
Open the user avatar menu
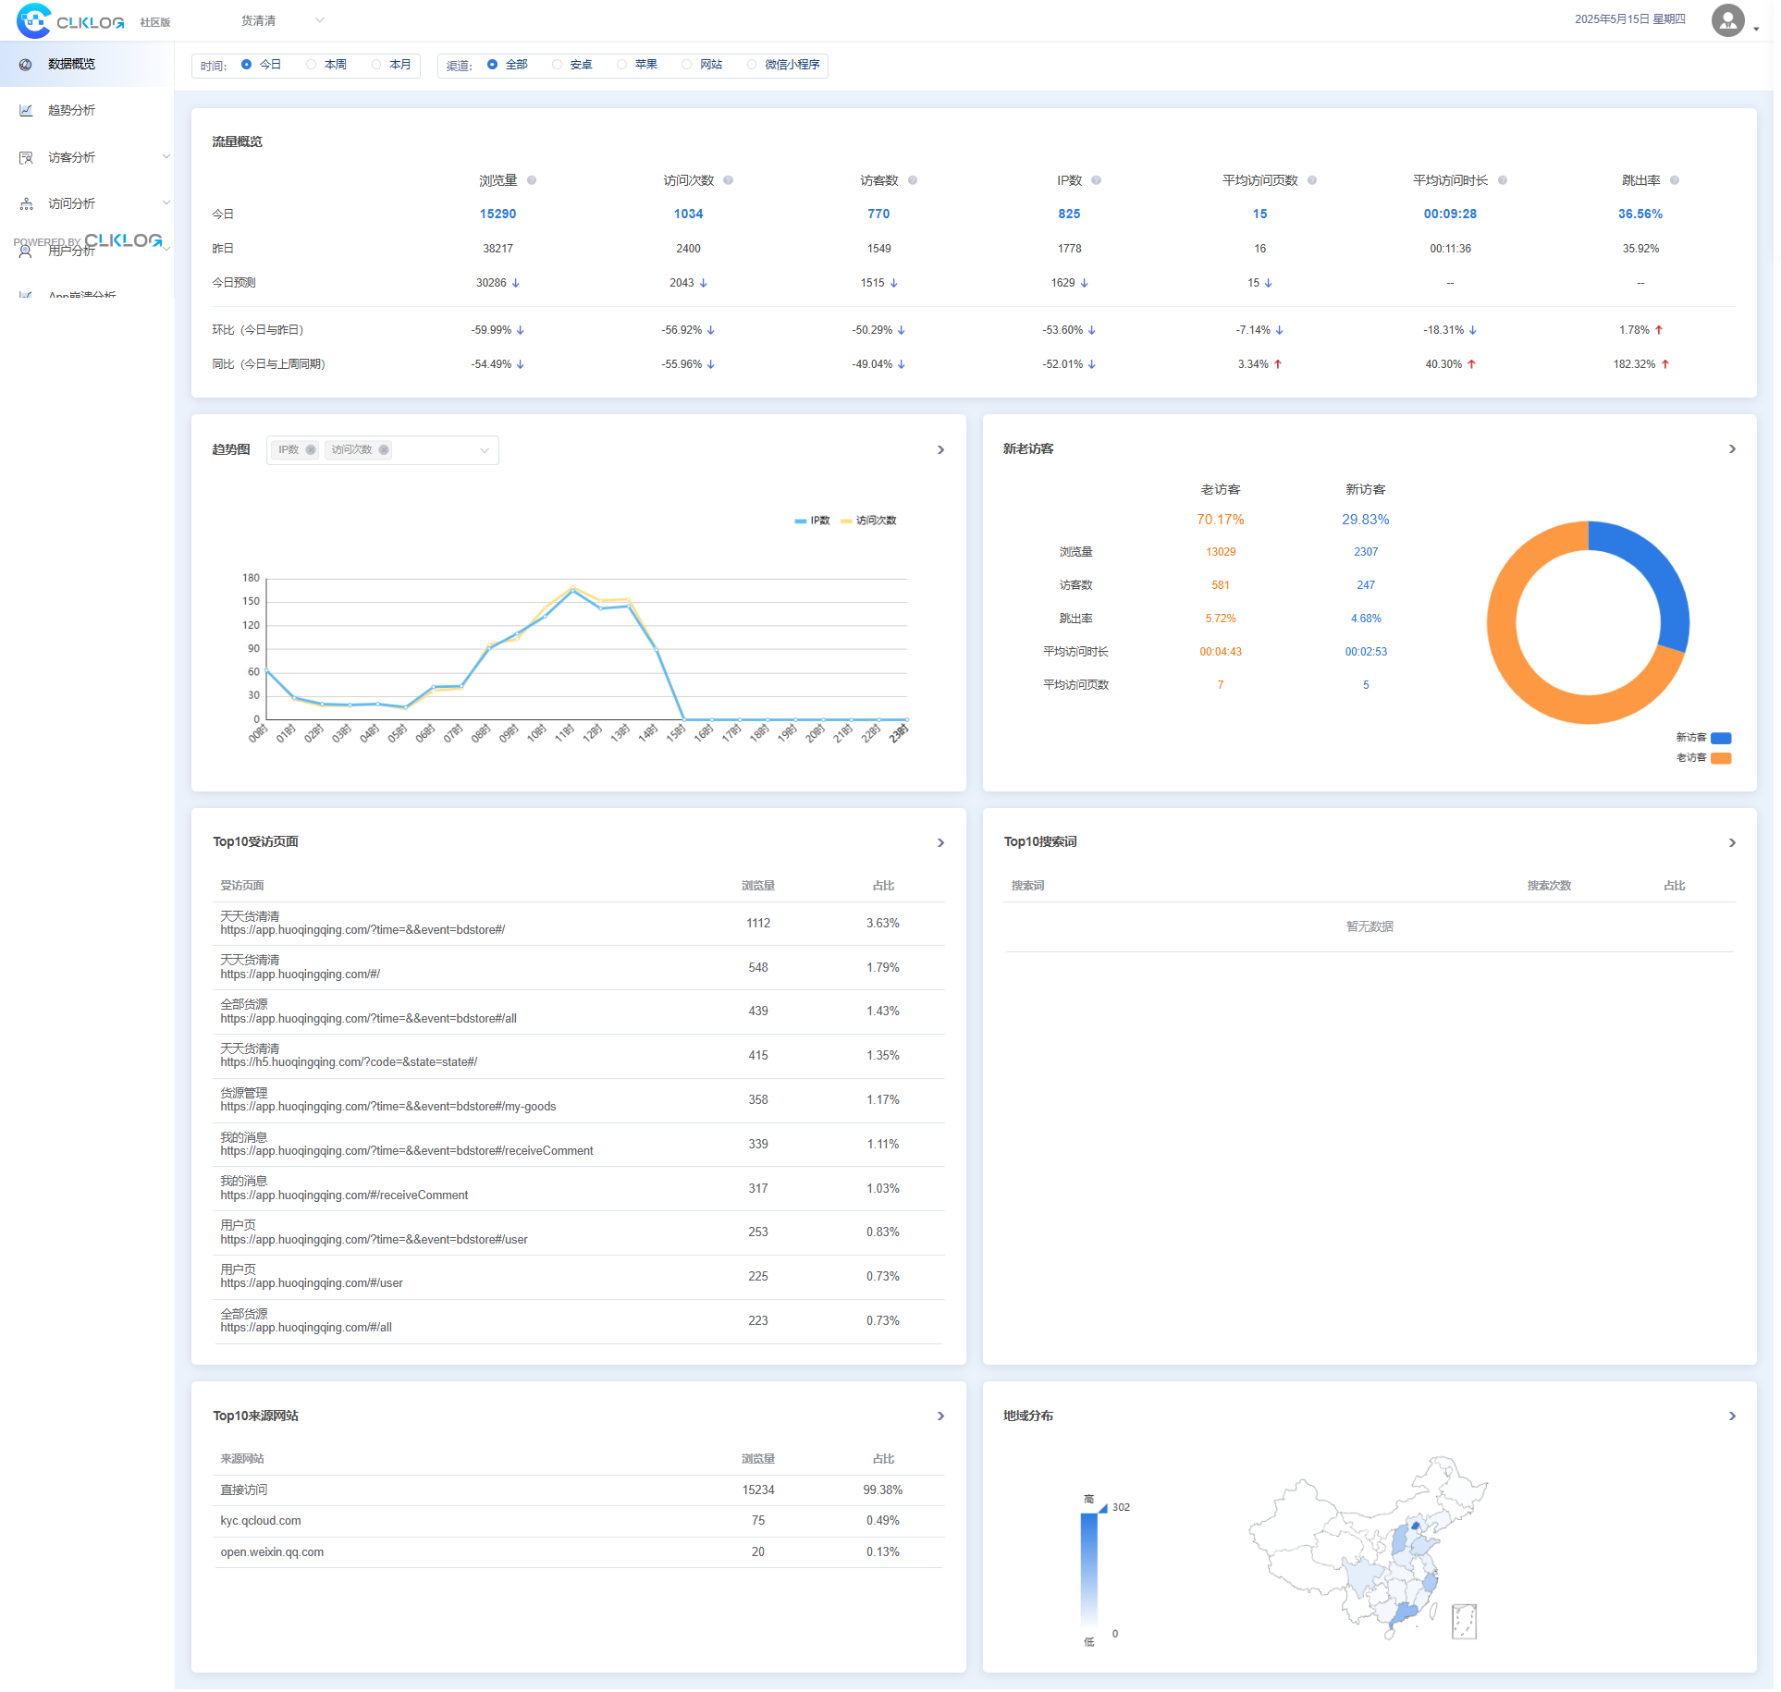[x=1729, y=20]
